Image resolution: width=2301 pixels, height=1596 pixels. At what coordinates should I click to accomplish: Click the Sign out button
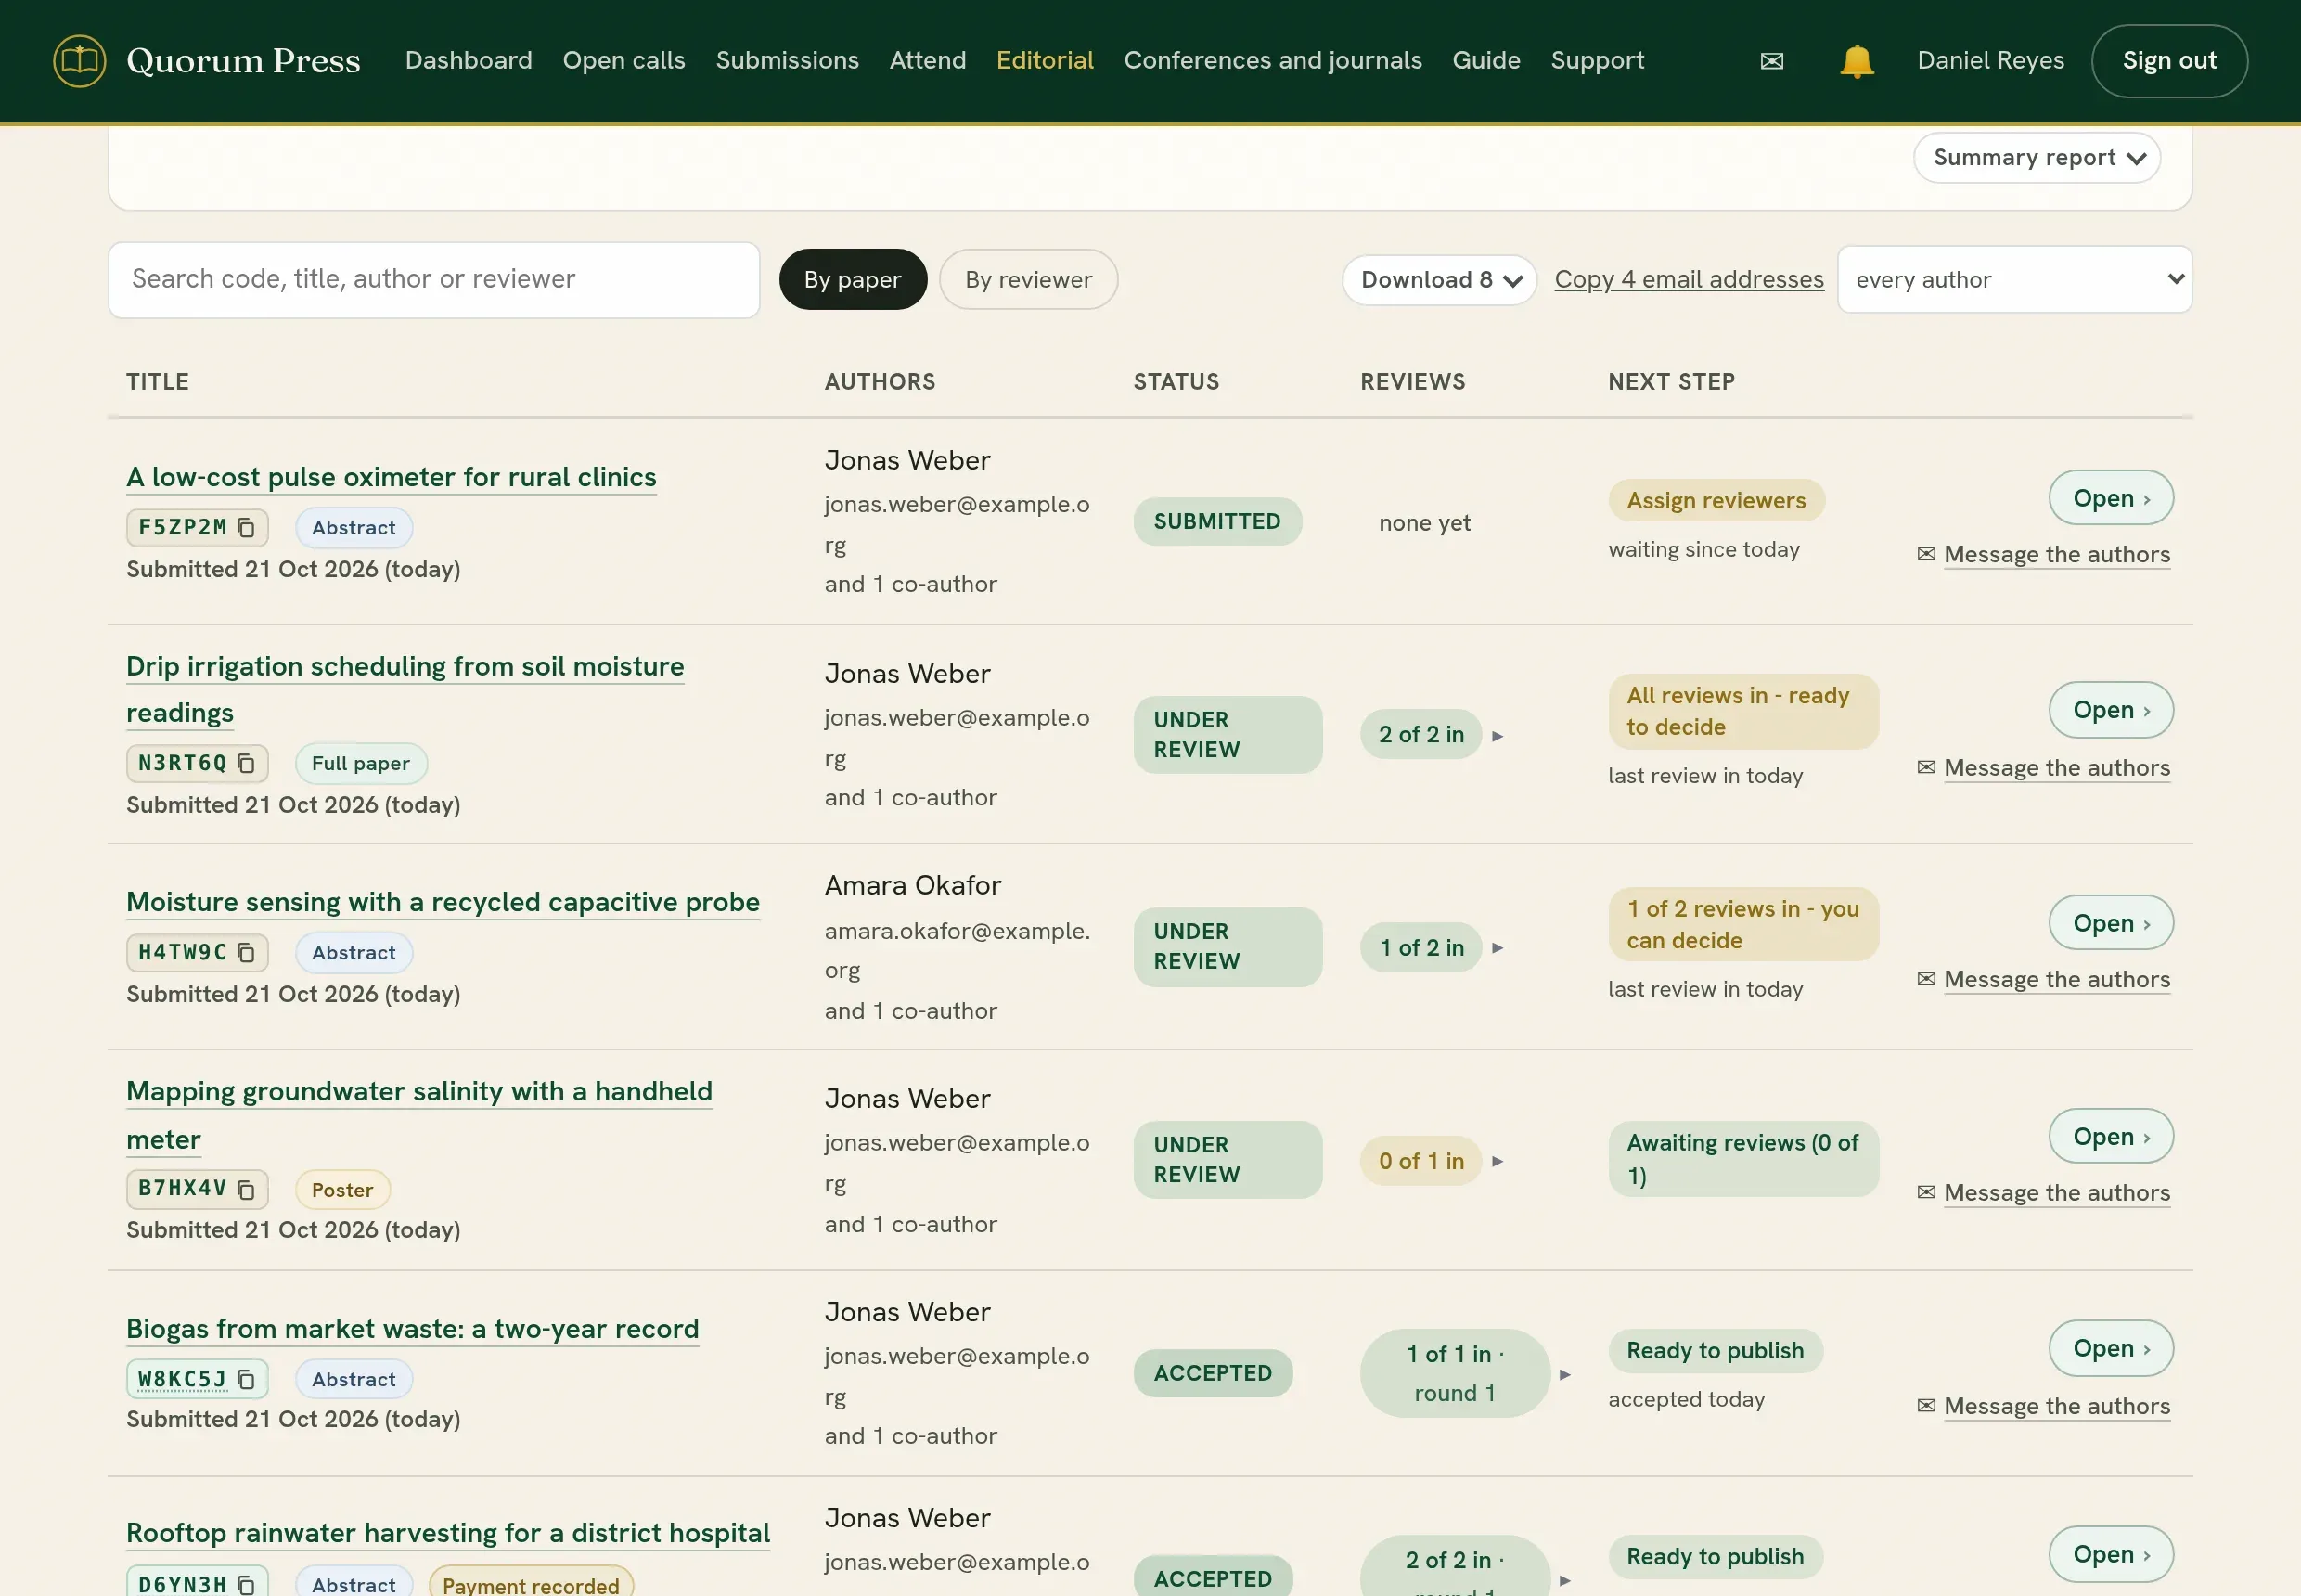click(2169, 61)
